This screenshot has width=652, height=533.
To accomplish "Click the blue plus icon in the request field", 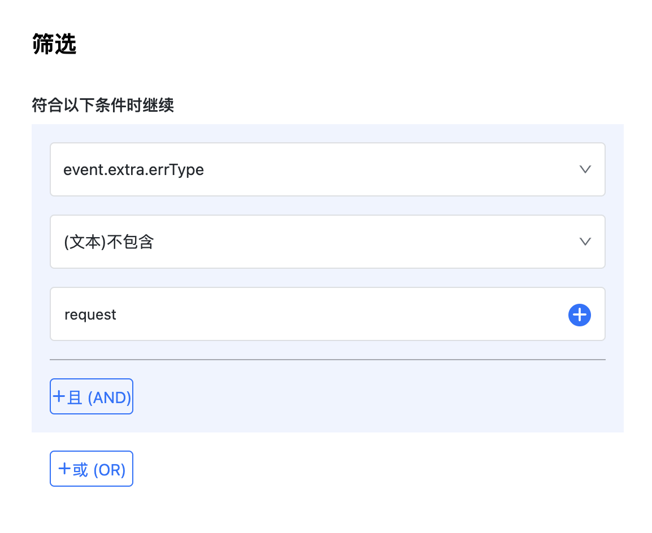I will (x=579, y=314).
